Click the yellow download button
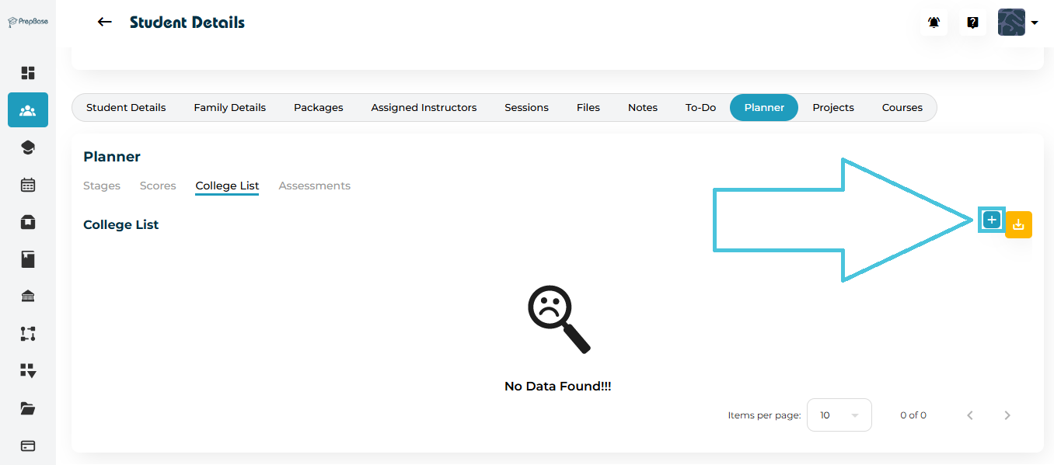 coord(1018,225)
